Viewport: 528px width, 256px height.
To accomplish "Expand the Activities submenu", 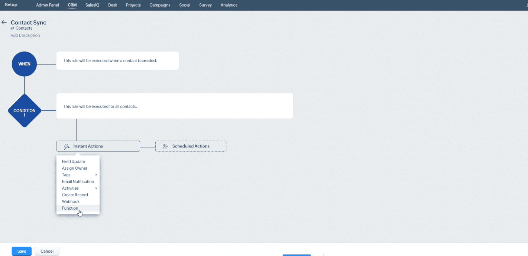I will coord(70,188).
